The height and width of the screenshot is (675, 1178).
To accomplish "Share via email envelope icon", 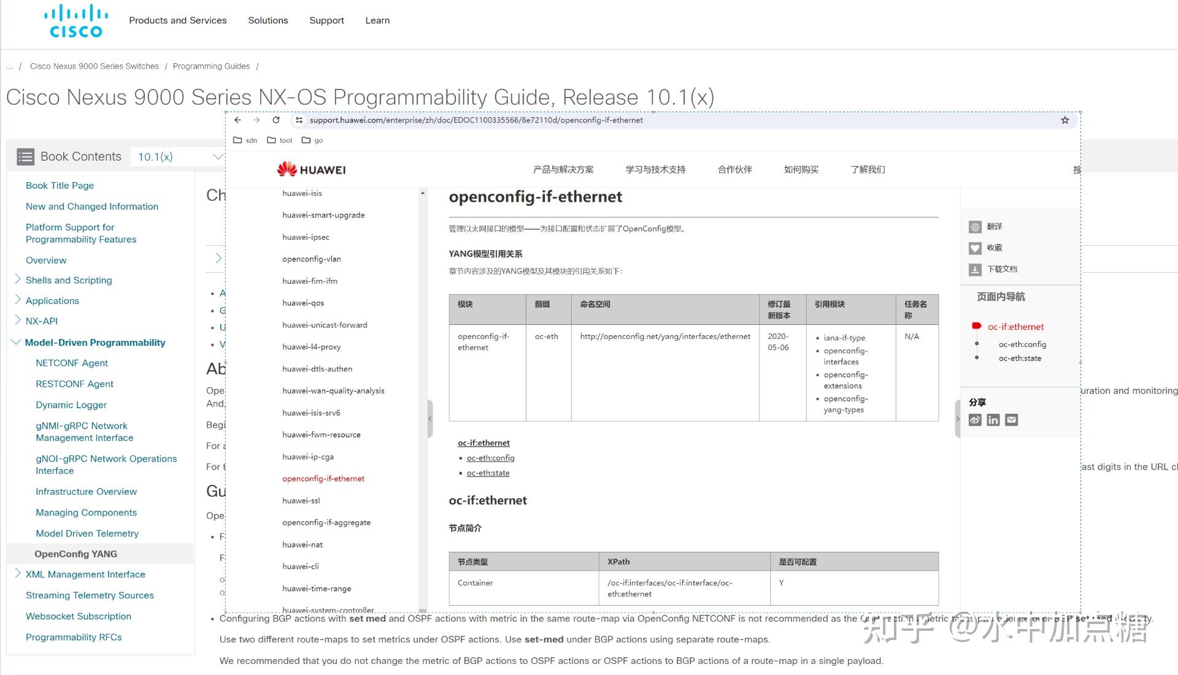I will (1011, 420).
